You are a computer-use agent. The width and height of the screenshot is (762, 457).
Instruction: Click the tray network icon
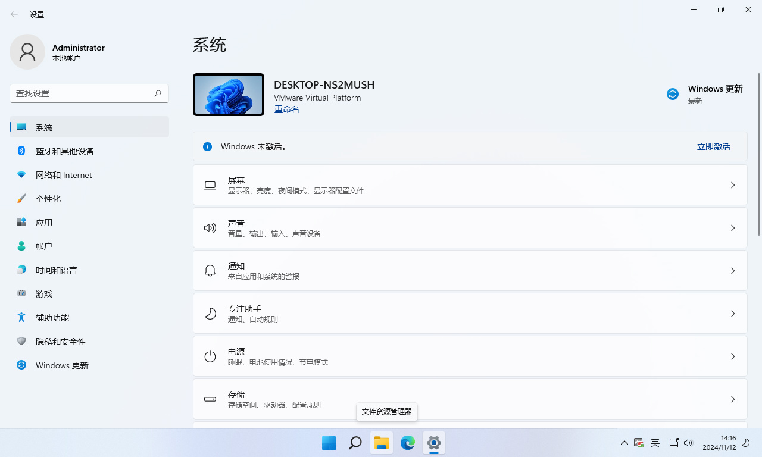[x=674, y=443]
